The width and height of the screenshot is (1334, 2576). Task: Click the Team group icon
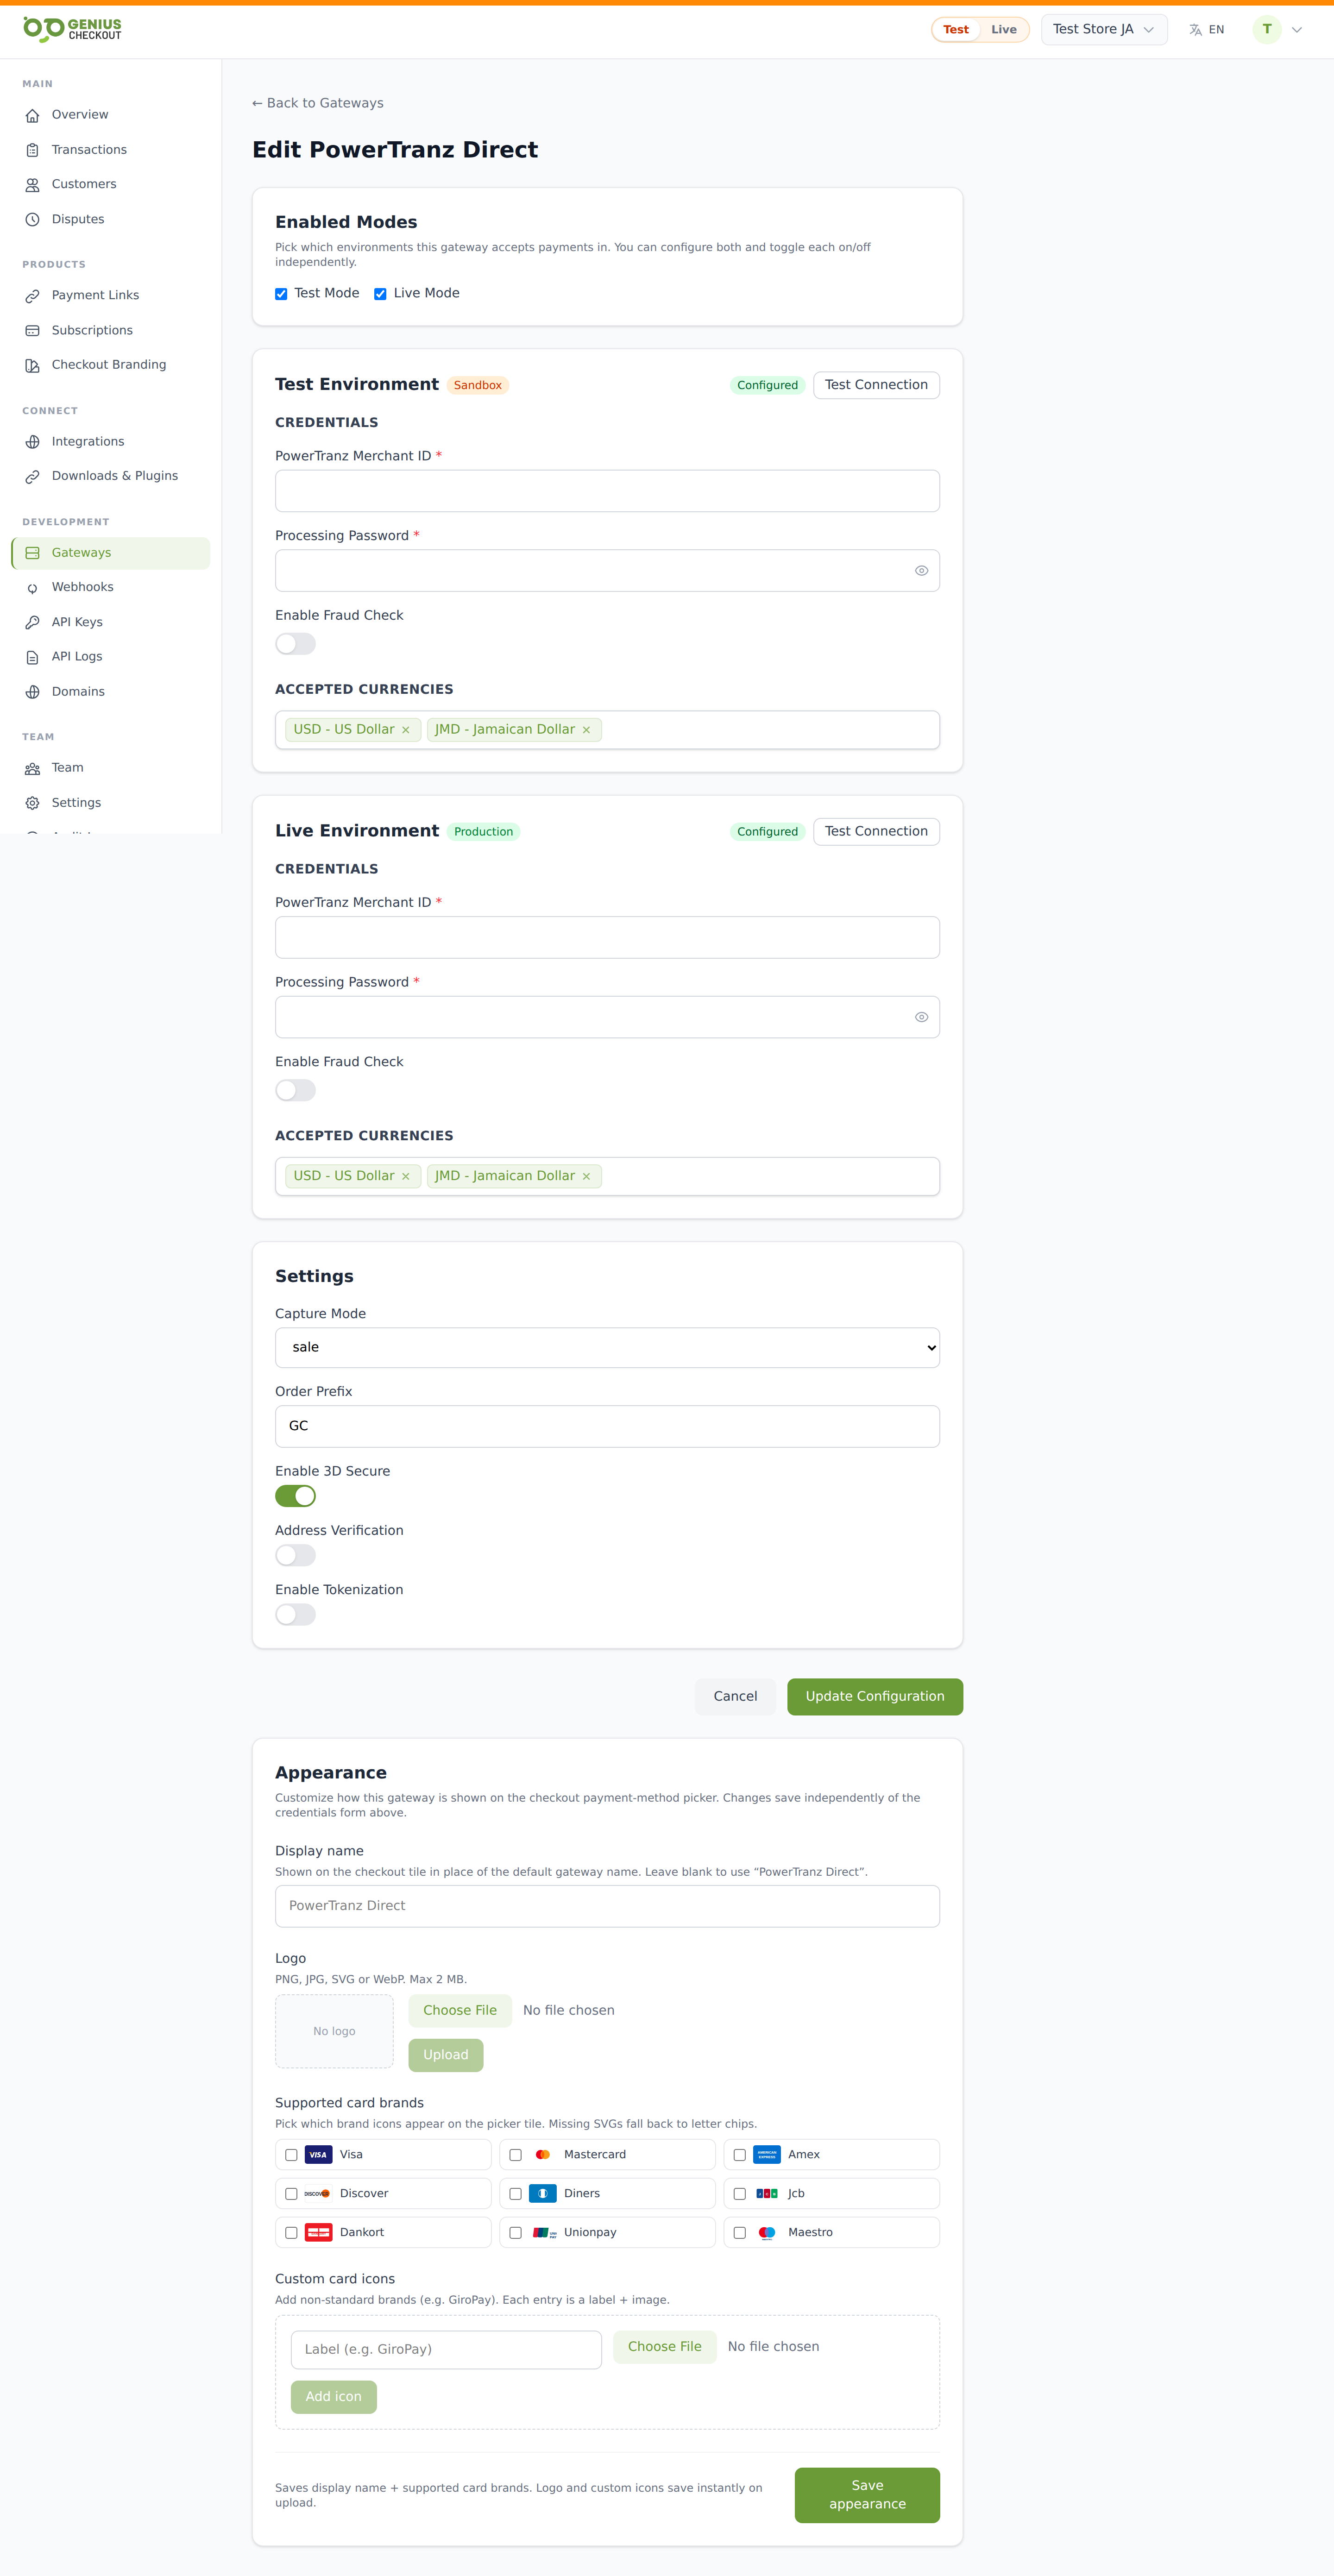point(32,768)
